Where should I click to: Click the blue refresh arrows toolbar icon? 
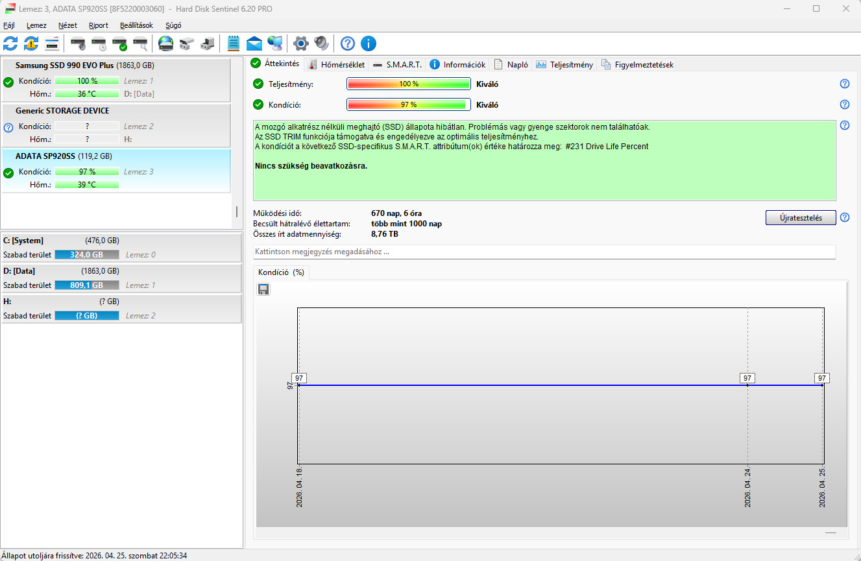tap(10, 43)
